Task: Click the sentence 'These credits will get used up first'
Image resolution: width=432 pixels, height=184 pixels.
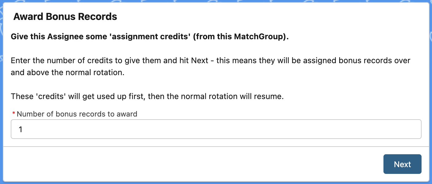Action: 147,96
